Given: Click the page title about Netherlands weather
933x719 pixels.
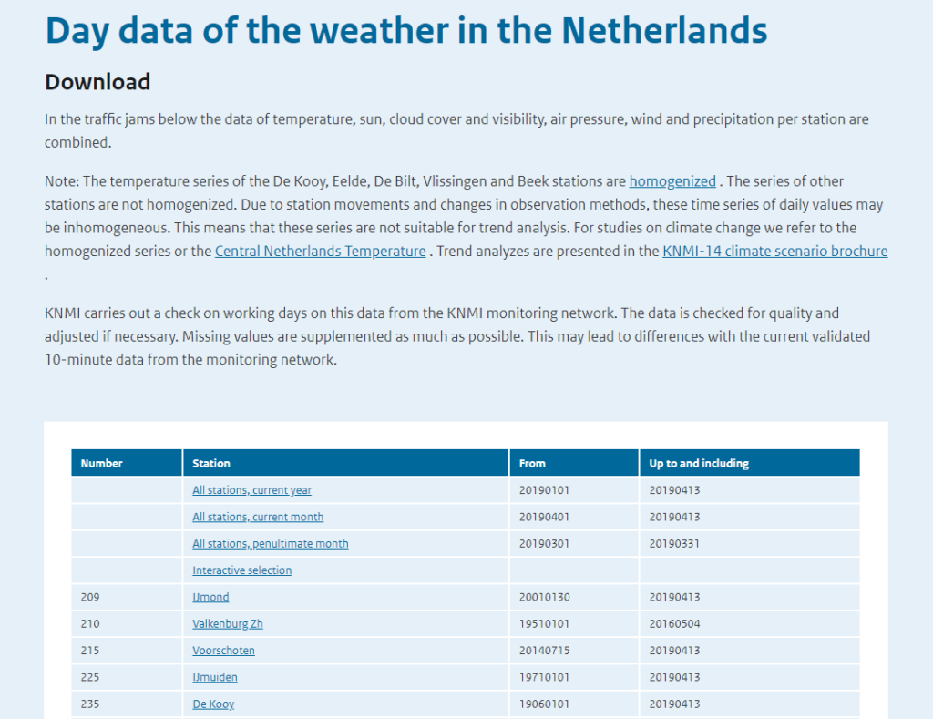Looking at the screenshot, I should coord(405,30).
